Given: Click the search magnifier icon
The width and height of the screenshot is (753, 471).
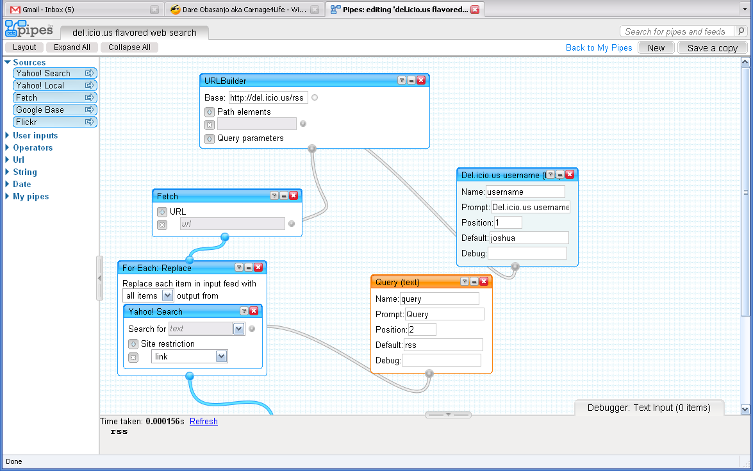Looking at the screenshot, I should pos(741,31).
